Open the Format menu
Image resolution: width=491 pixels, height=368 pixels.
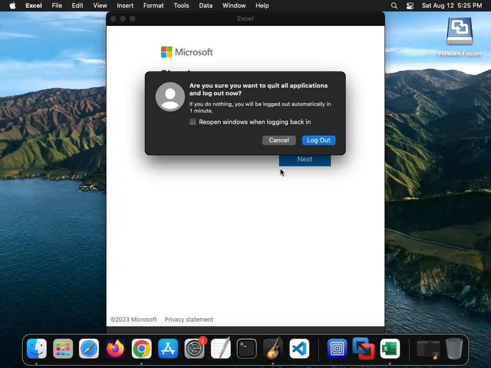[153, 6]
